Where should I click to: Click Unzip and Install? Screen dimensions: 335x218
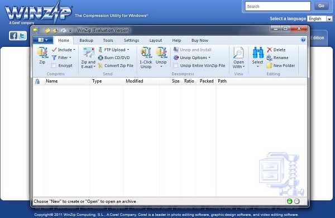pos(192,50)
